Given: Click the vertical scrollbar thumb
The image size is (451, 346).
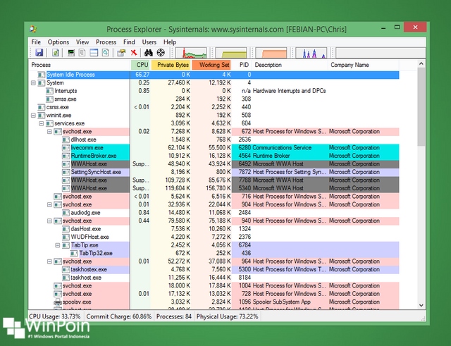Looking at the screenshot, I should pos(421,106).
